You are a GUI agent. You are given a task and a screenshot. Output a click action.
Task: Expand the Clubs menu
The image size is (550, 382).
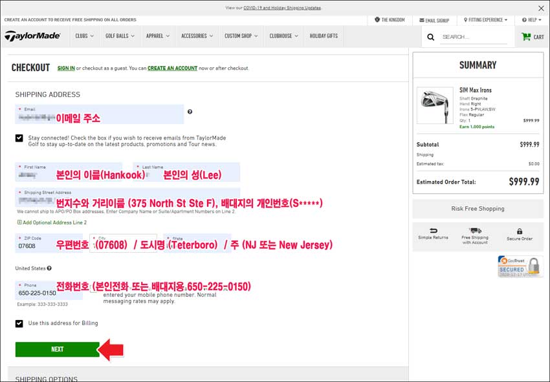(x=85, y=36)
